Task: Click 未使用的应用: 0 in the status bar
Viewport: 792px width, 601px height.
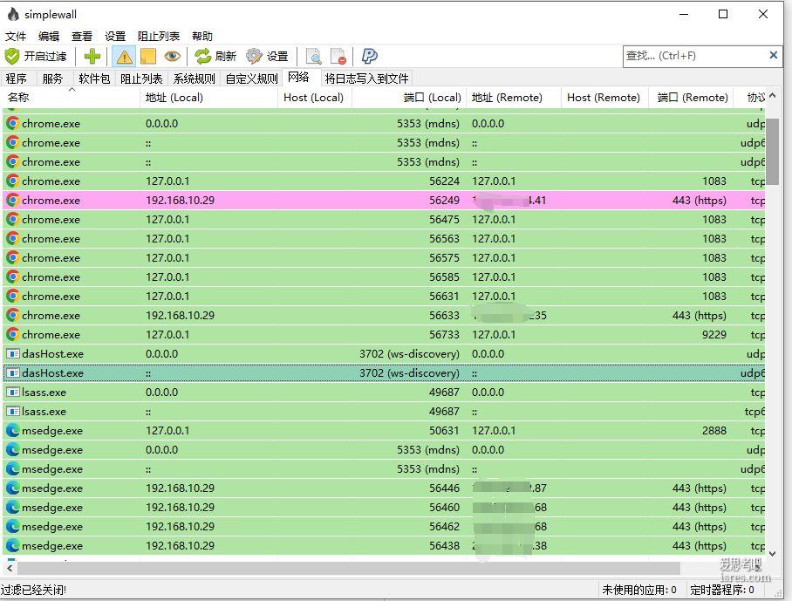Action: coord(639,590)
